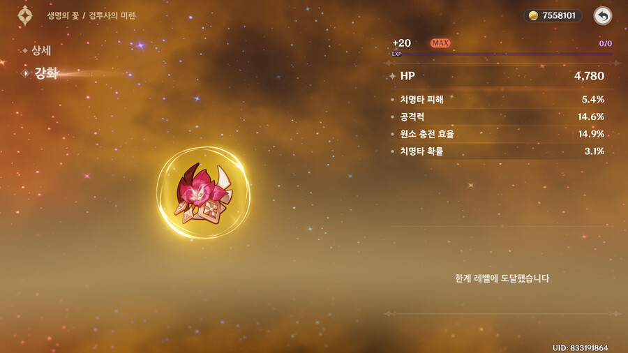This screenshot has height=353, width=628.
Task: Select the 공격력 14.6% substat row
Action: [x=498, y=117]
